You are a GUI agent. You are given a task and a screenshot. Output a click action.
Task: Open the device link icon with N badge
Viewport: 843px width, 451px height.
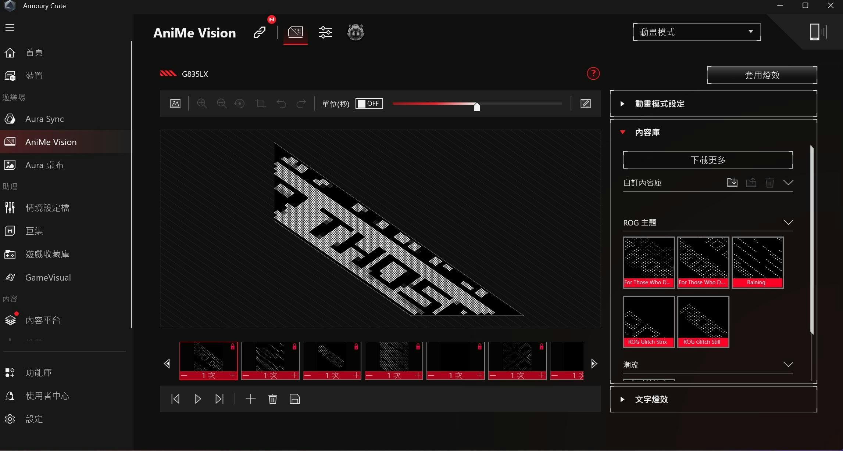tap(260, 32)
